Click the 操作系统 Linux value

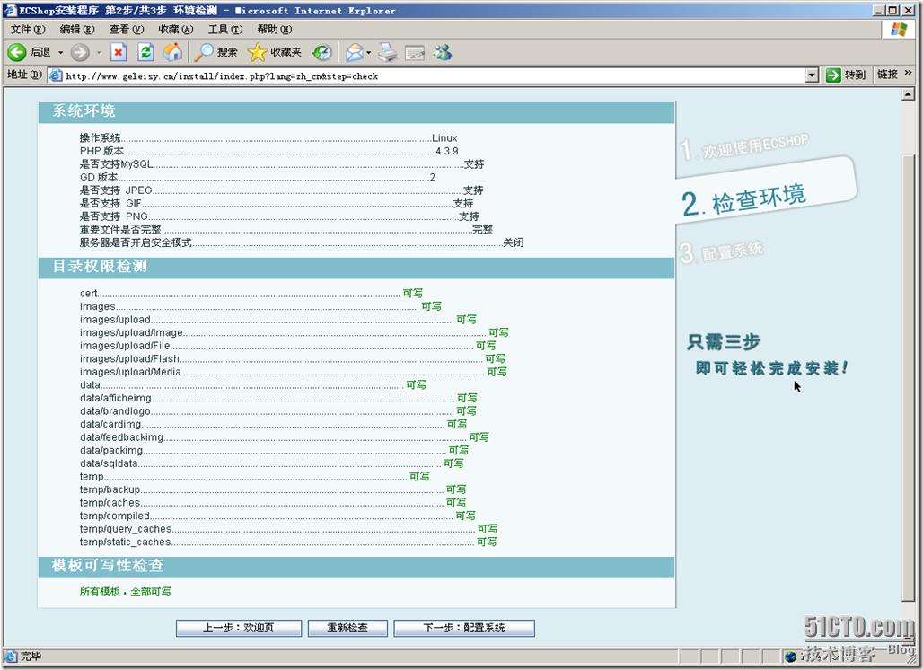(x=444, y=137)
